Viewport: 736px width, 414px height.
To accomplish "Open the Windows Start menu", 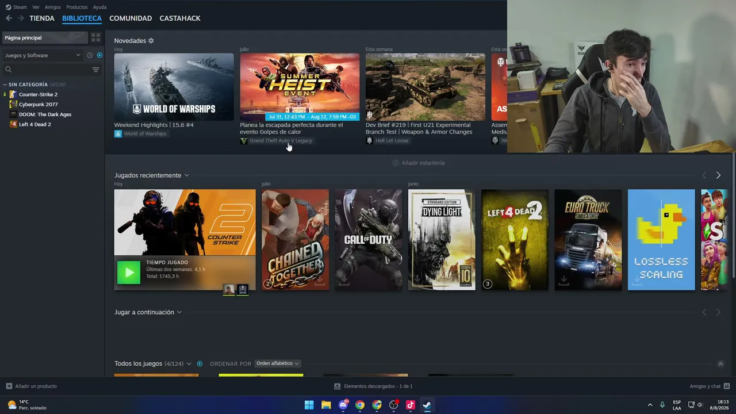I will pyautogui.click(x=309, y=405).
